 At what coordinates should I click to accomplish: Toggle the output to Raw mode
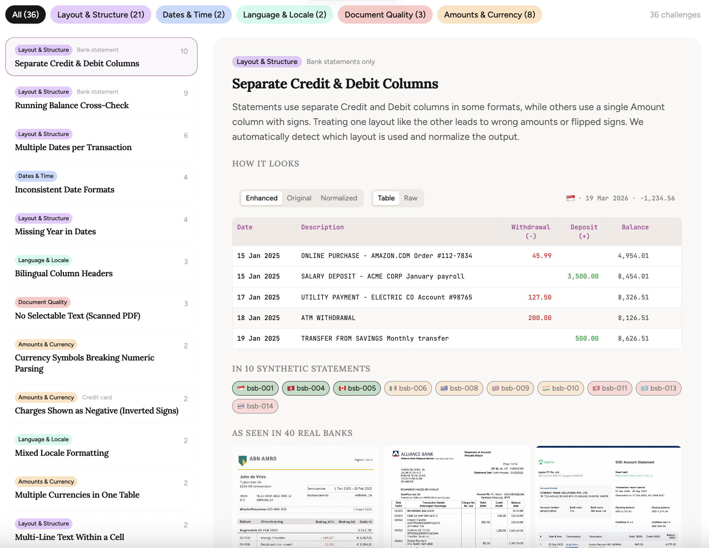pos(411,198)
